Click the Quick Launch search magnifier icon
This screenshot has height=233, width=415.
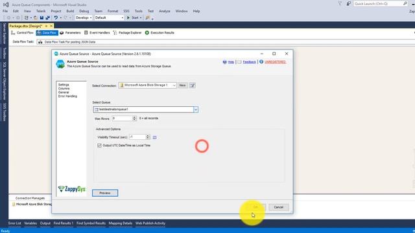pyautogui.click(x=405, y=3)
